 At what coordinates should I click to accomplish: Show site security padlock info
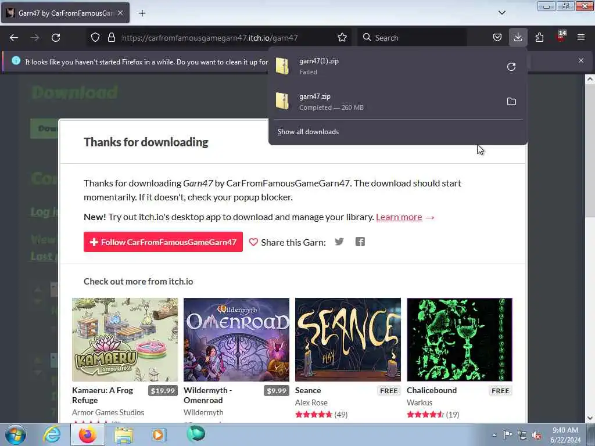pyautogui.click(x=111, y=38)
